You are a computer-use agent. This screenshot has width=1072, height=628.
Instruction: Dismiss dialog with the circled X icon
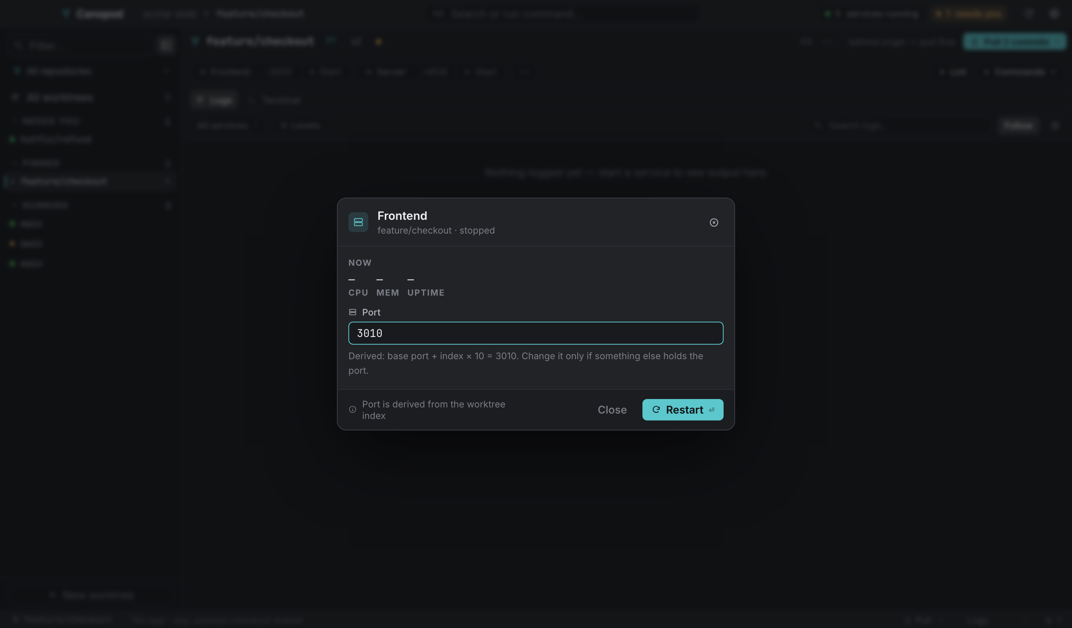point(714,222)
